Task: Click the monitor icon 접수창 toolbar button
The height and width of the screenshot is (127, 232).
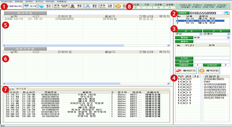Action: (30, 6)
